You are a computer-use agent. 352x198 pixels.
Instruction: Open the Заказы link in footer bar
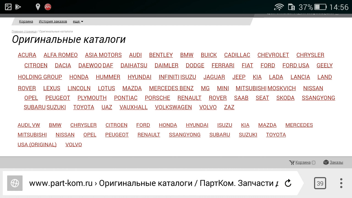(336, 163)
